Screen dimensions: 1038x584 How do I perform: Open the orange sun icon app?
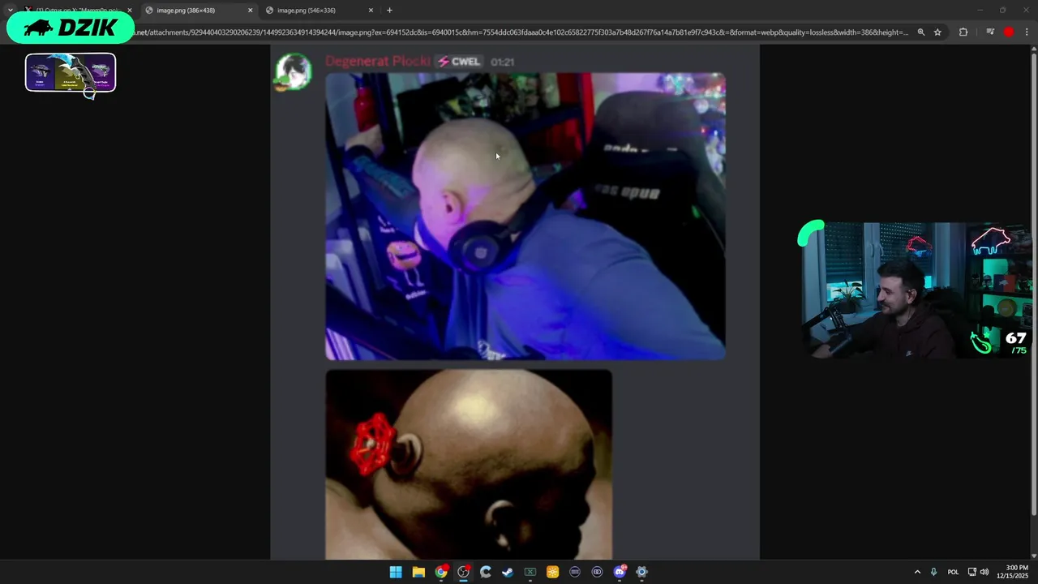click(552, 572)
